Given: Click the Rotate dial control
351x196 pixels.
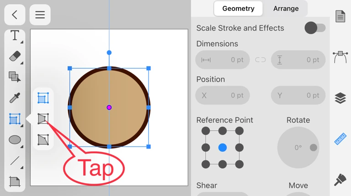Looking at the screenshot, I should (298, 148).
